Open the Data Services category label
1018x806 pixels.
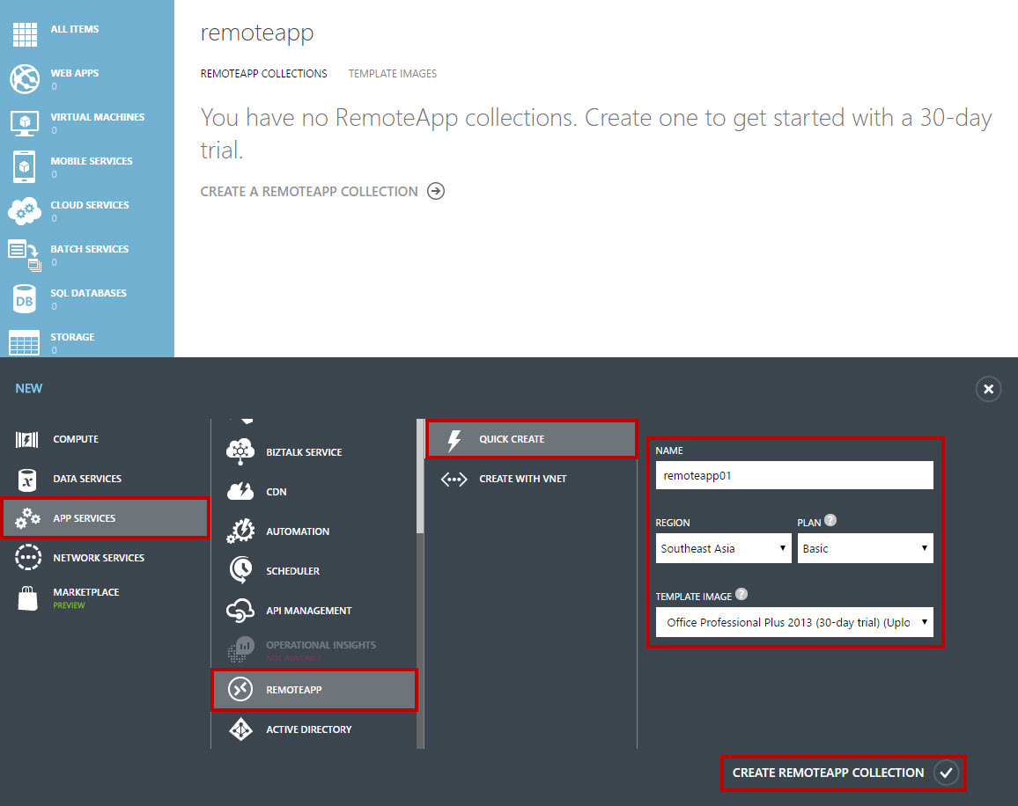pyautogui.click(x=87, y=479)
